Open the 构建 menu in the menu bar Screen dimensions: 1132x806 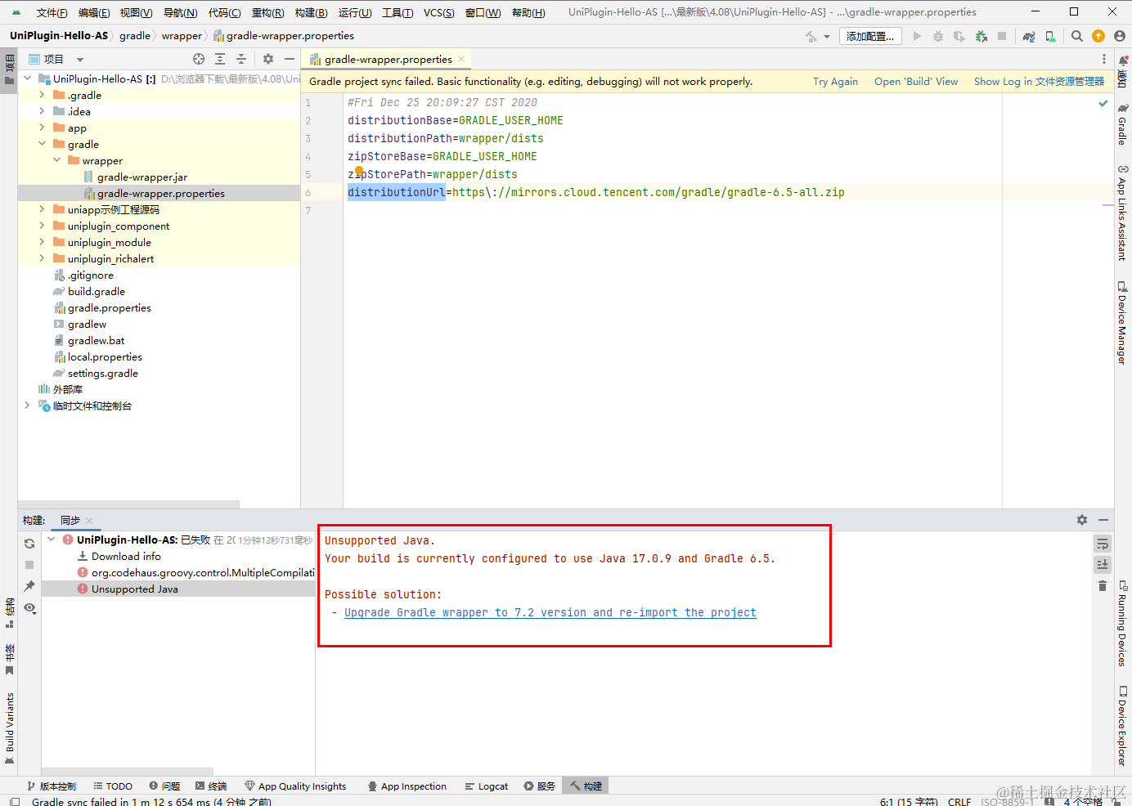310,12
